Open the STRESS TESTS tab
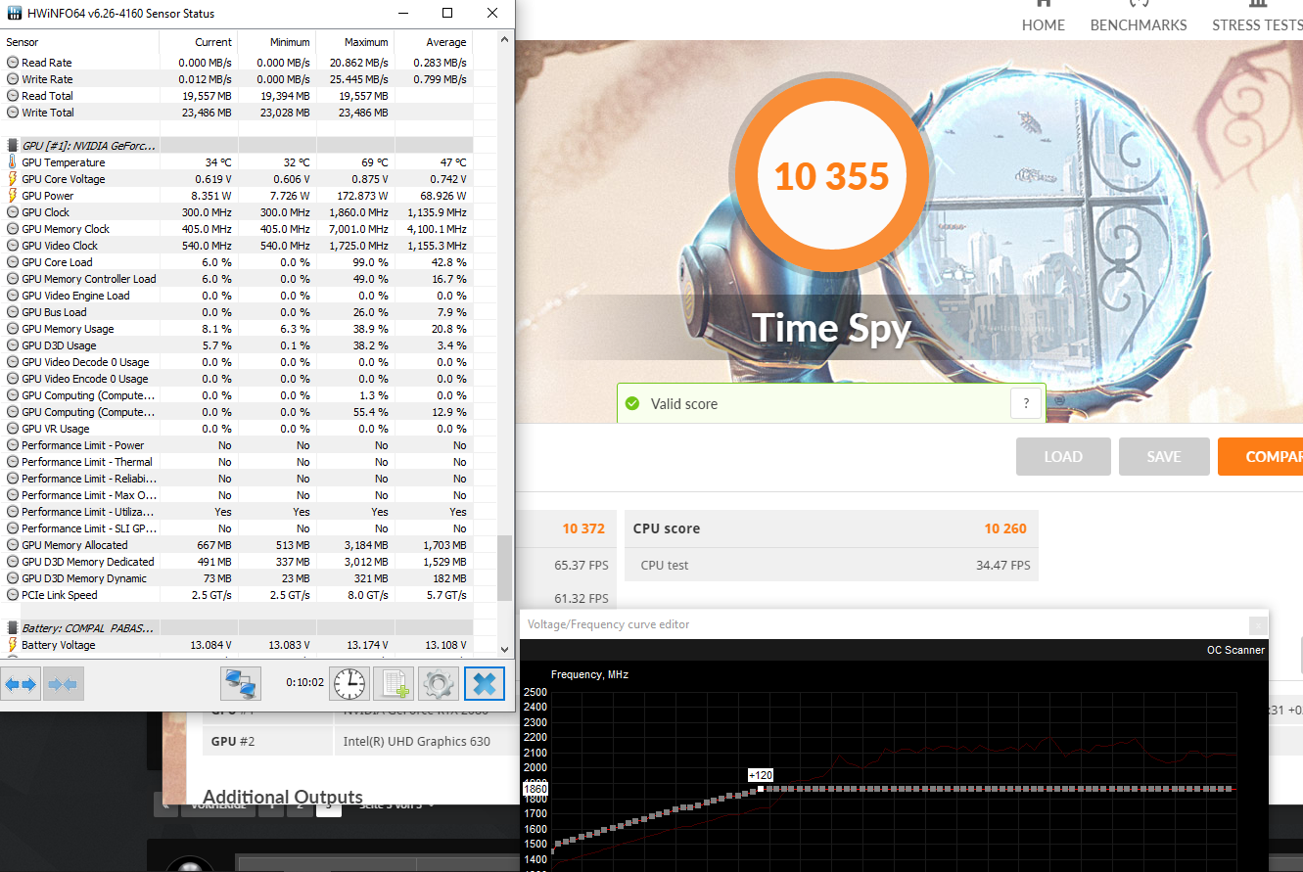 1257,24
